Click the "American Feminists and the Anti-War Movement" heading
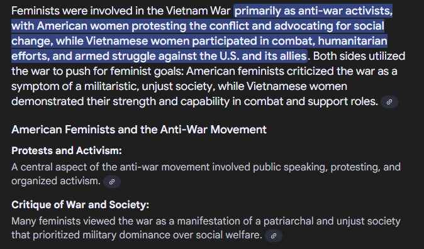 139,130
